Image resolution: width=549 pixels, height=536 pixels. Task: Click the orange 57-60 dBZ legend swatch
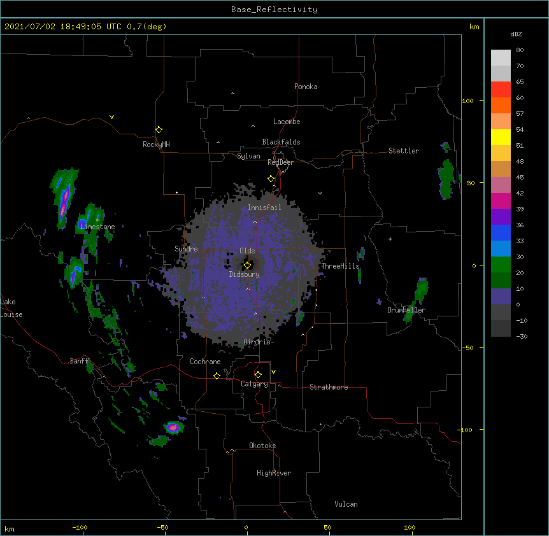click(x=501, y=106)
